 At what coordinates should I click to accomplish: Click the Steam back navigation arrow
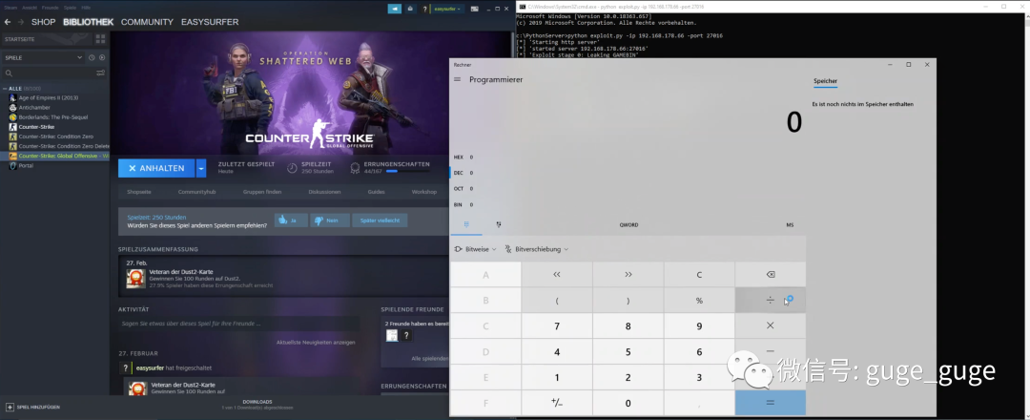[8, 21]
